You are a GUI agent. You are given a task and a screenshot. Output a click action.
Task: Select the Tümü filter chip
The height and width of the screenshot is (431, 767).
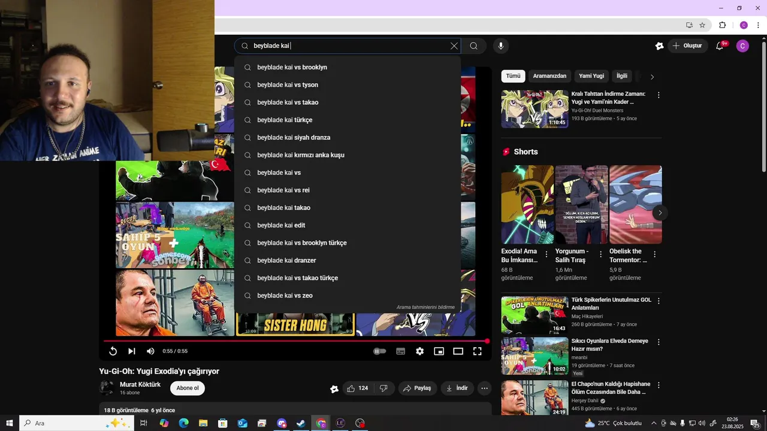pos(513,76)
